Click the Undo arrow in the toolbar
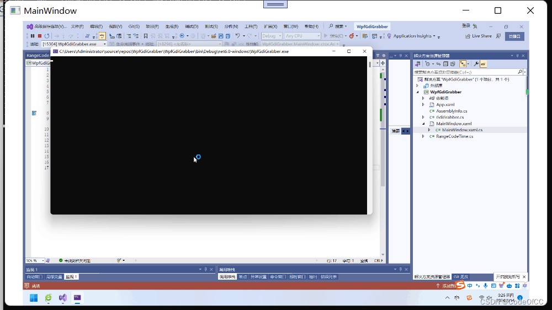 [x=237, y=36]
